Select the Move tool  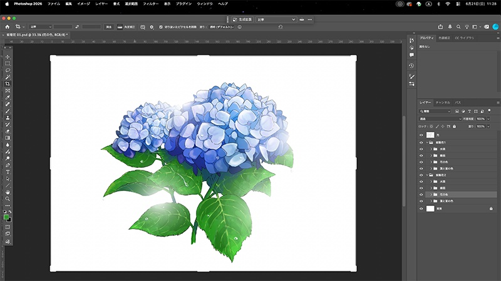[8, 57]
